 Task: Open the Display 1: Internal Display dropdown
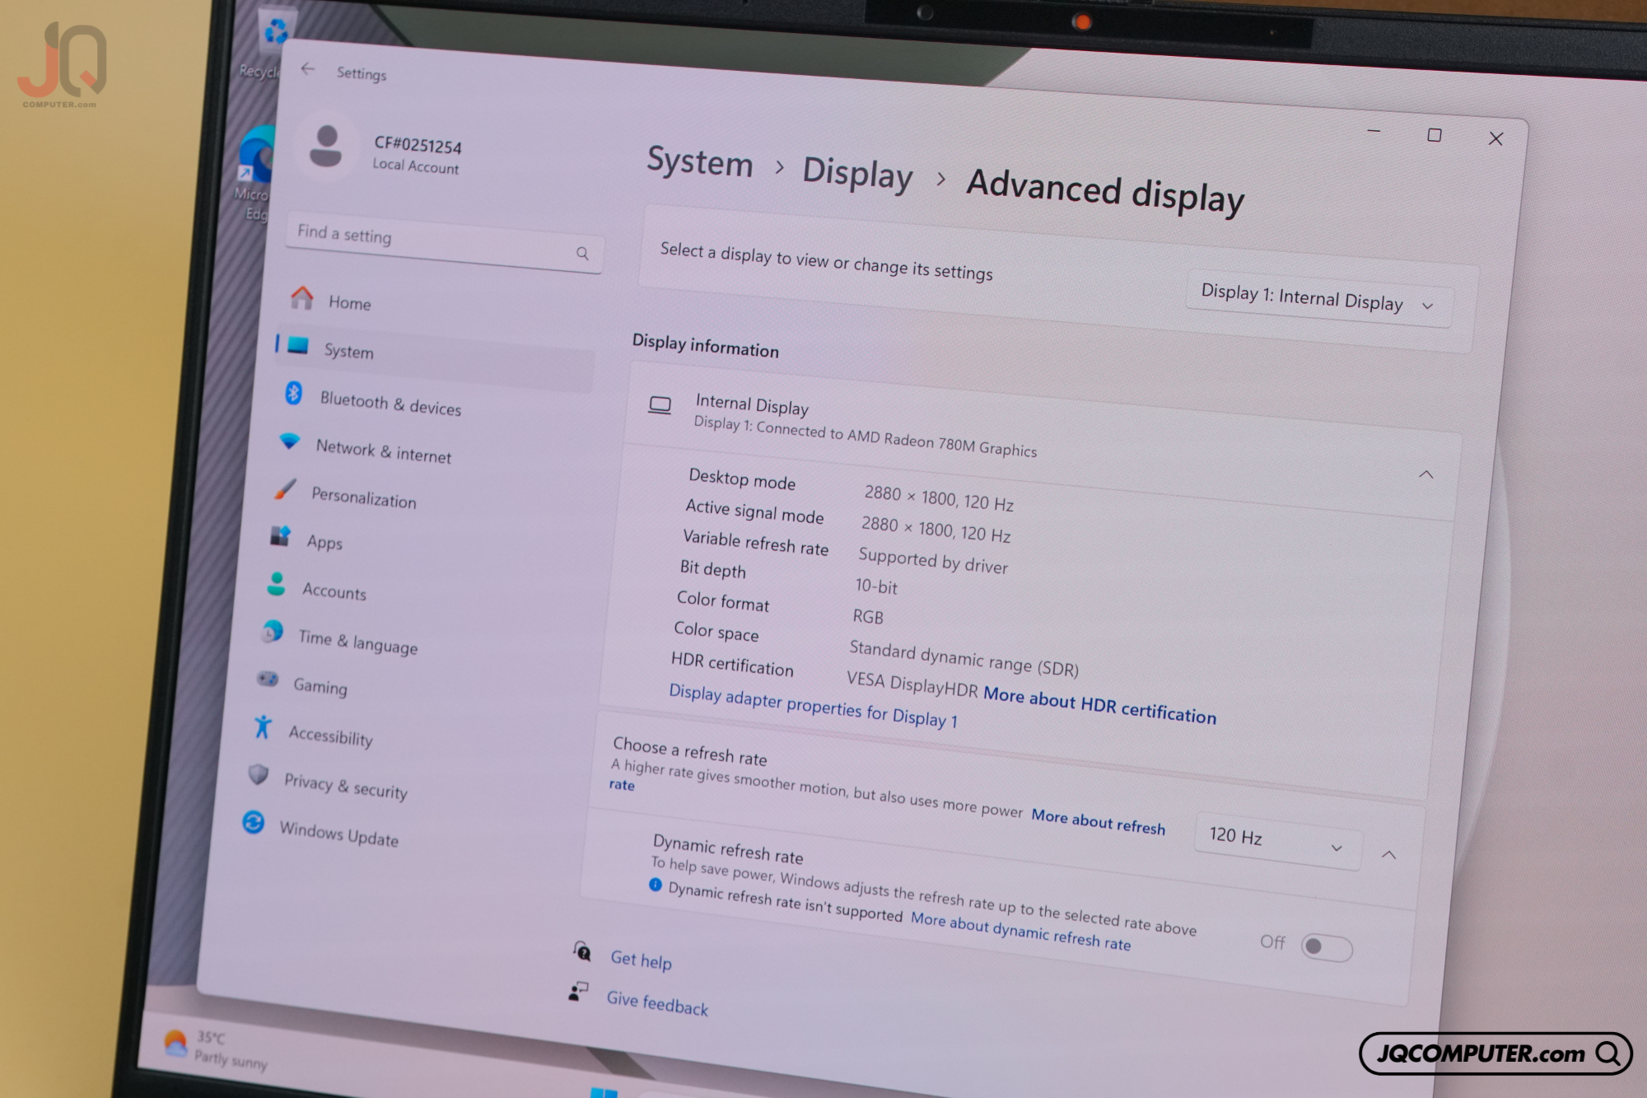pos(1318,299)
